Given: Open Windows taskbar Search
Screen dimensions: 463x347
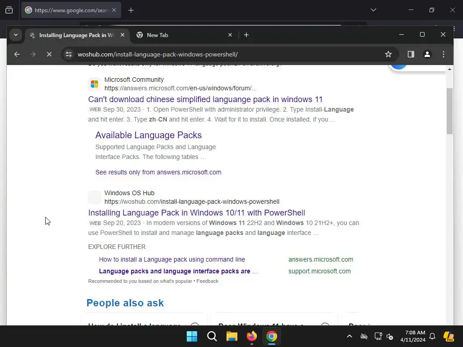Looking at the screenshot, I should [x=212, y=336].
